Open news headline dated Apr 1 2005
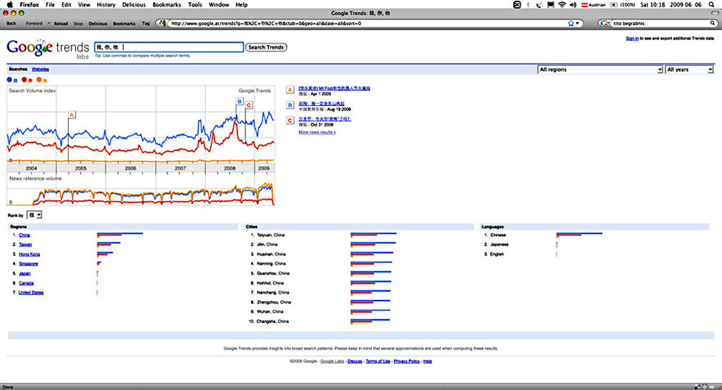The width and height of the screenshot is (722, 390). tap(335, 88)
